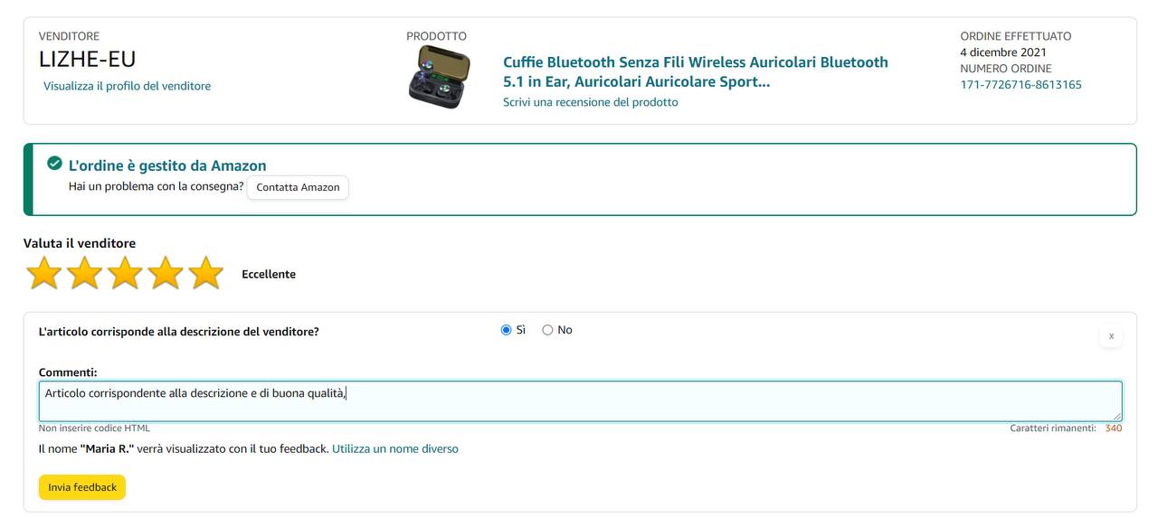
Task: Open the Bluetooth earbuds product thumbnail
Action: (439, 78)
